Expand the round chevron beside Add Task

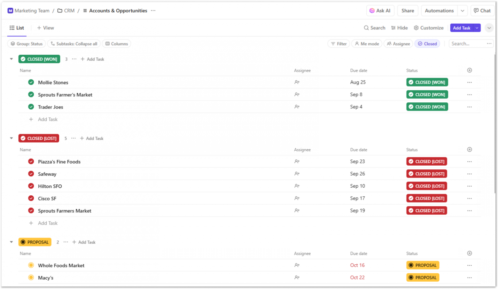[x=489, y=28]
